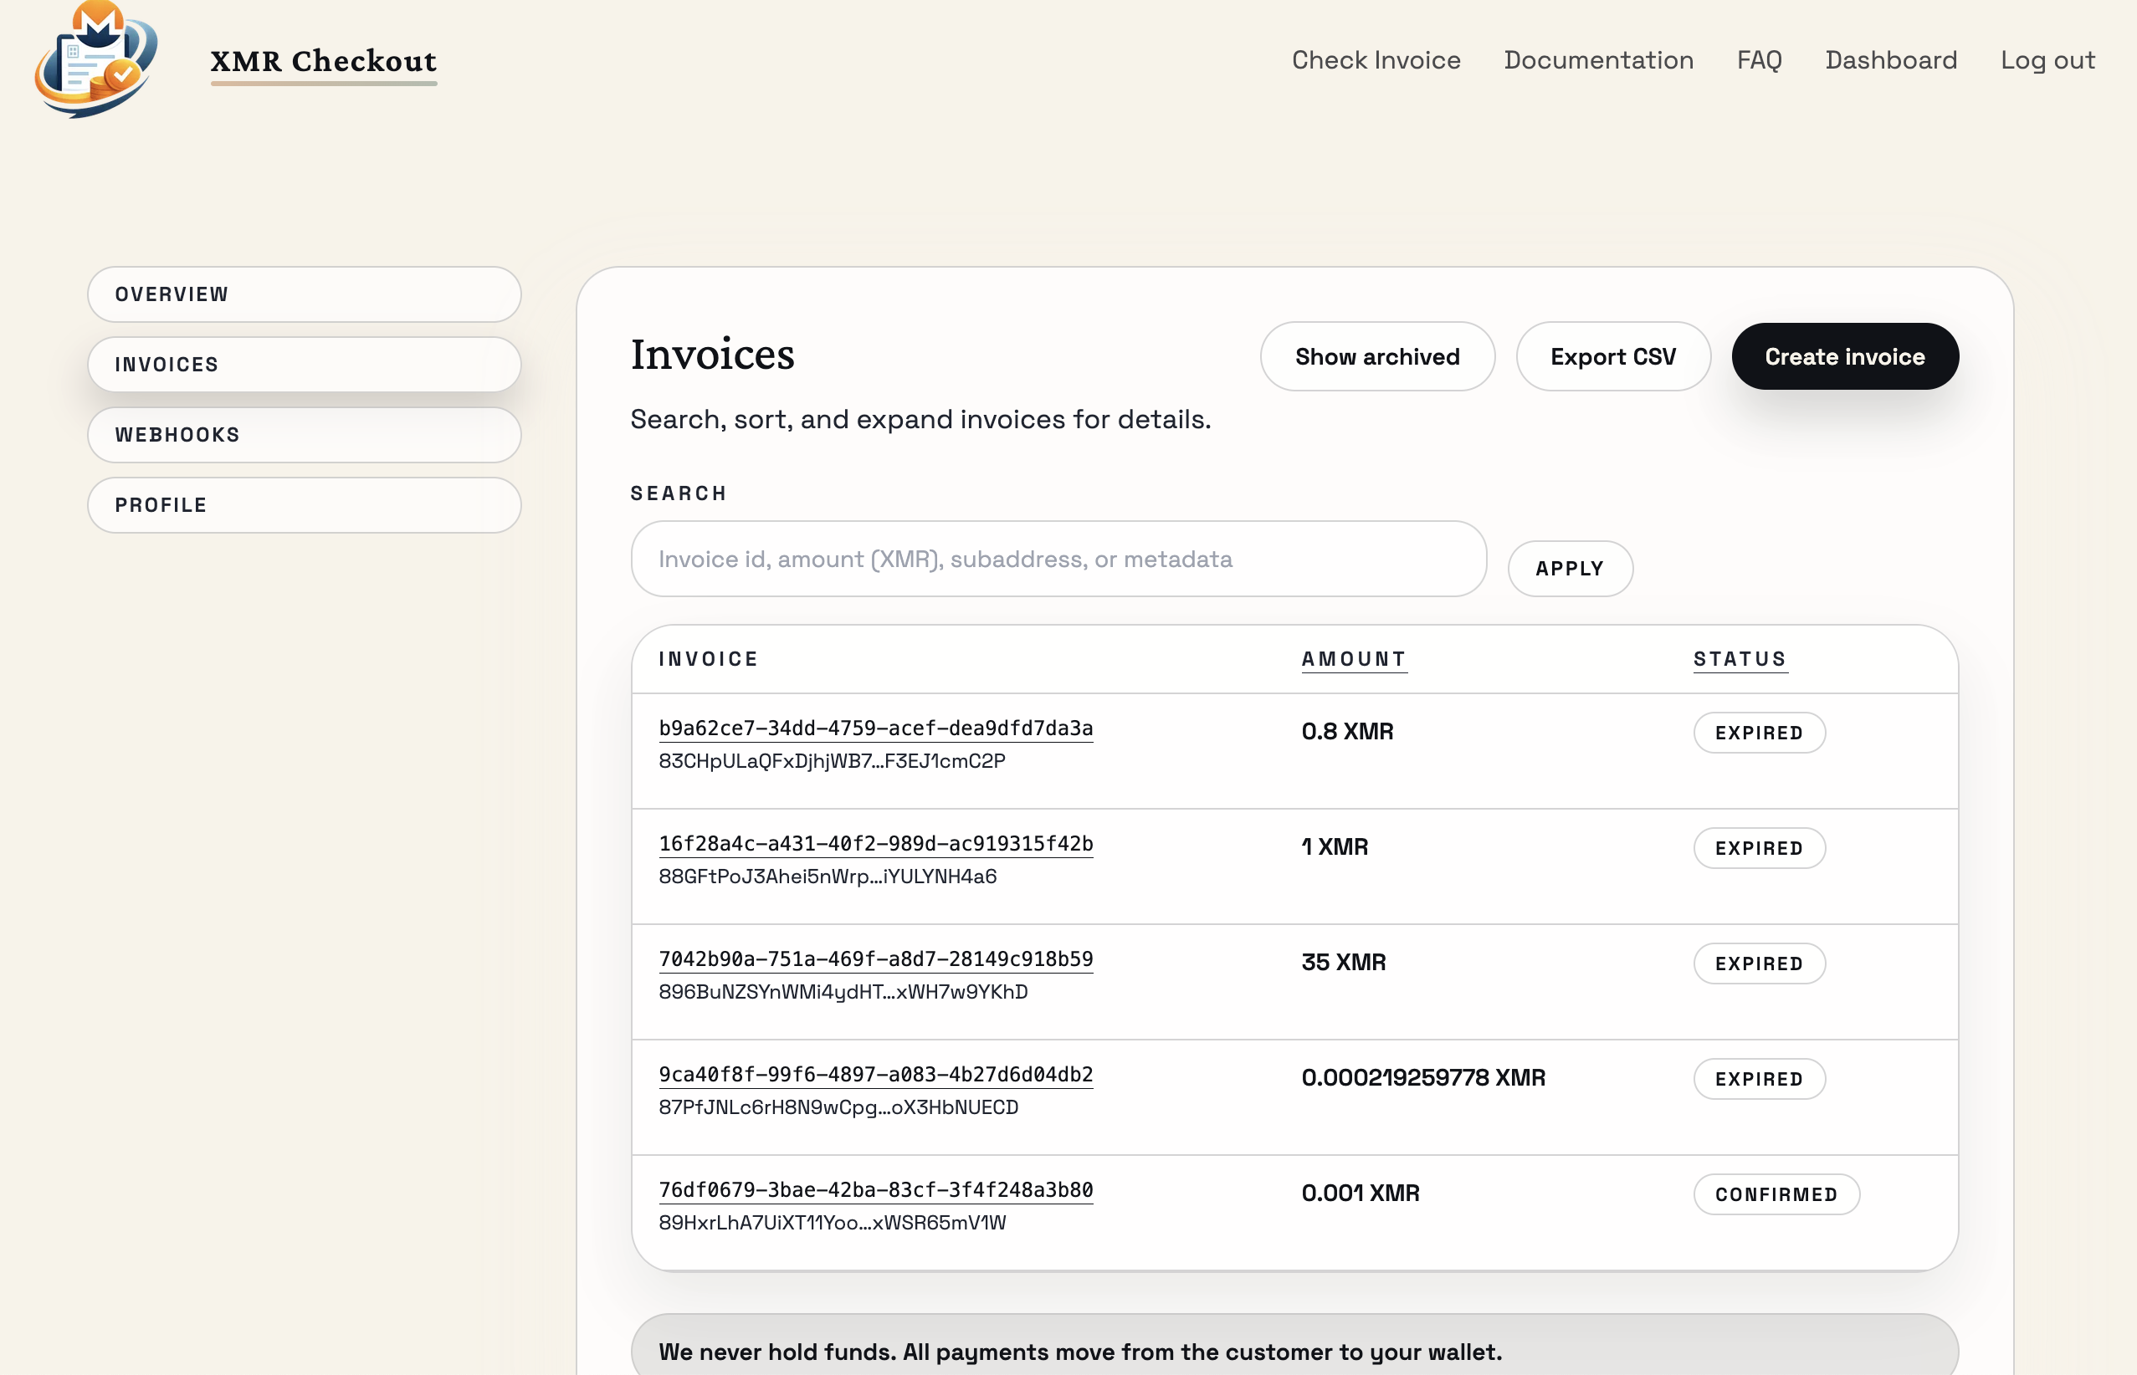Screen dimensions: 2137x1375
Task: Click the "We never hold funds" notice
Action: pos(1295,1346)
